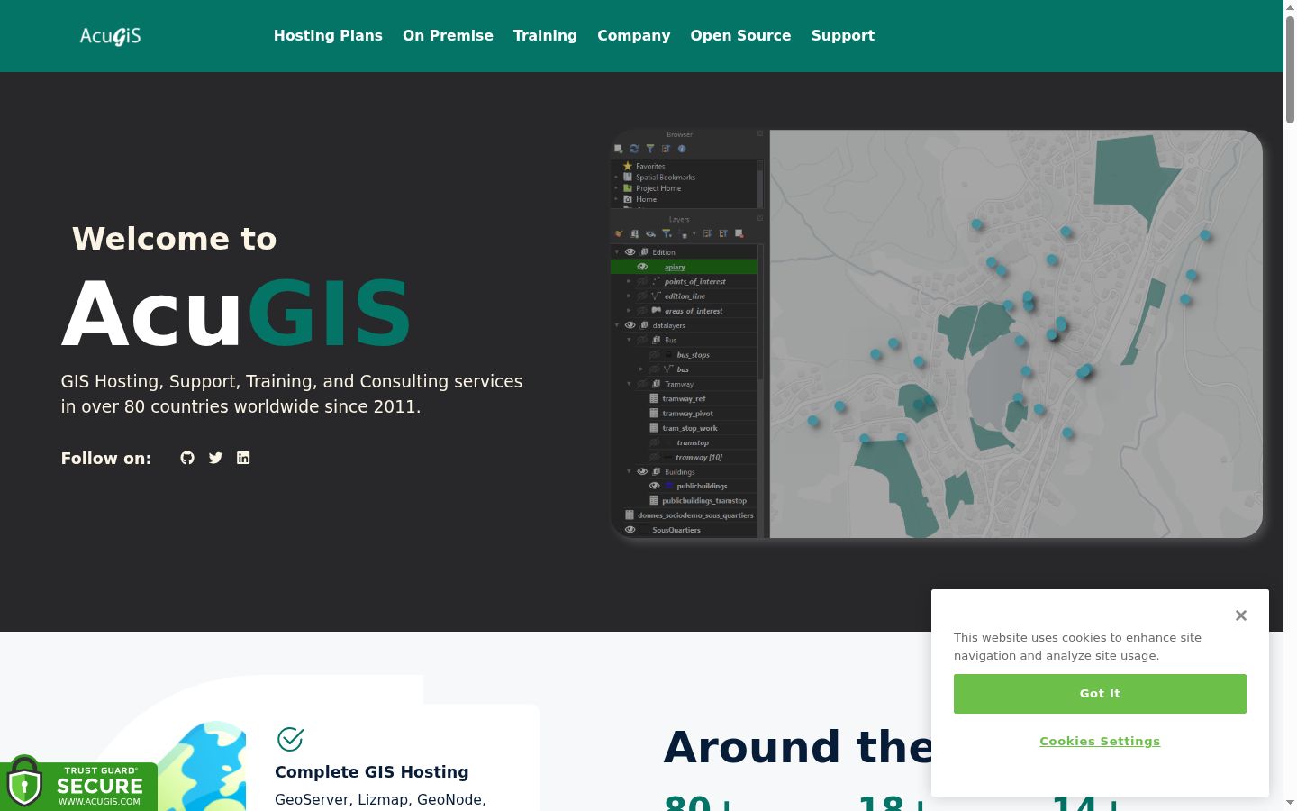This screenshot has height=811, width=1297.
Task: Click the "Welcome to" heading
Action: click(x=175, y=239)
